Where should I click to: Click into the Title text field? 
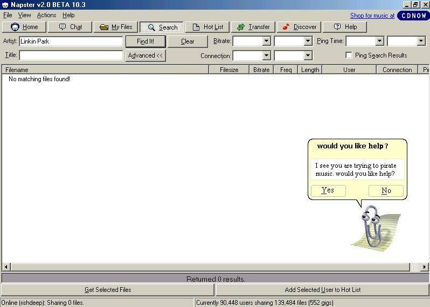pyautogui.click(x=71, y=55)
